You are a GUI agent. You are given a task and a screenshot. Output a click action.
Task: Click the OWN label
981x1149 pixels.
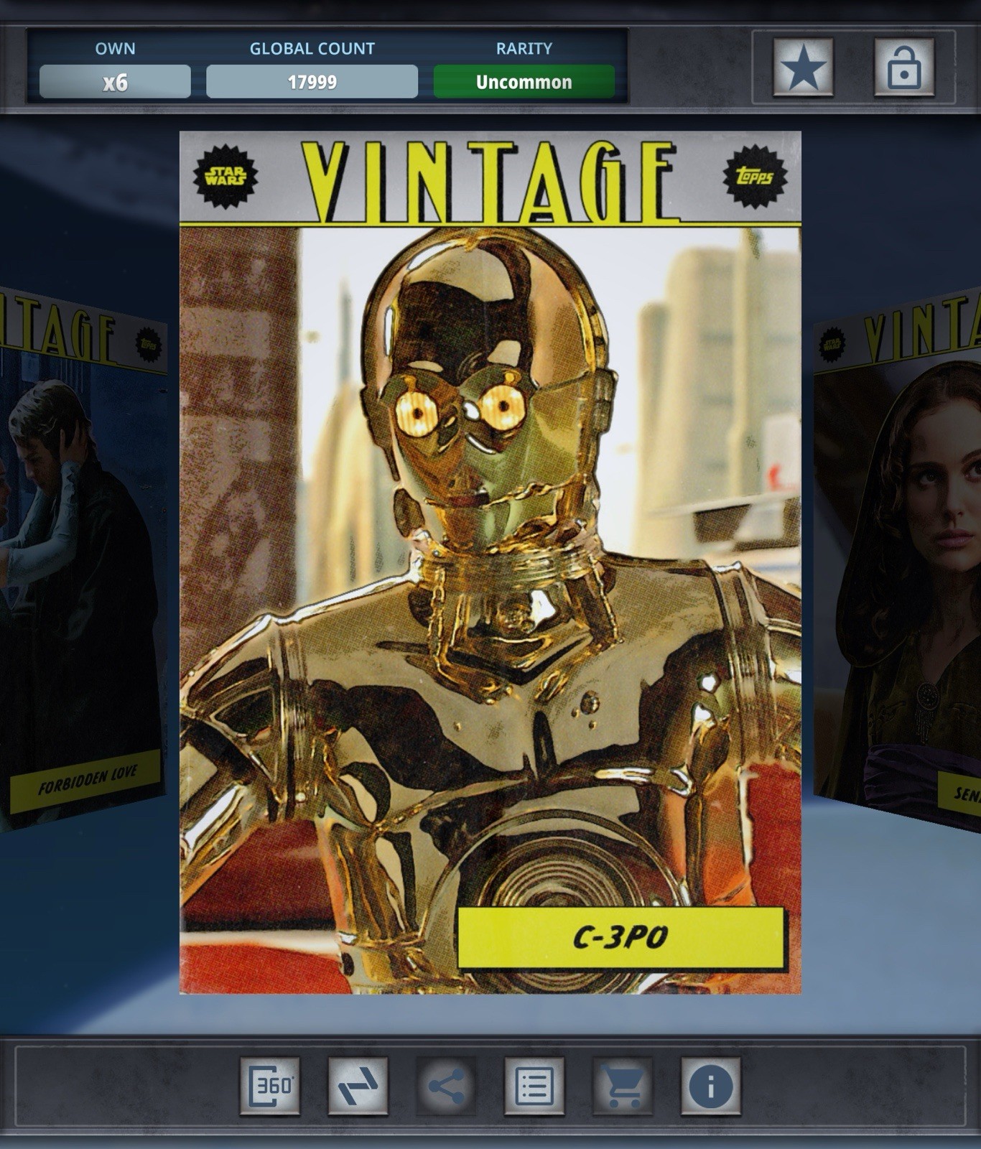pos(115,48)
